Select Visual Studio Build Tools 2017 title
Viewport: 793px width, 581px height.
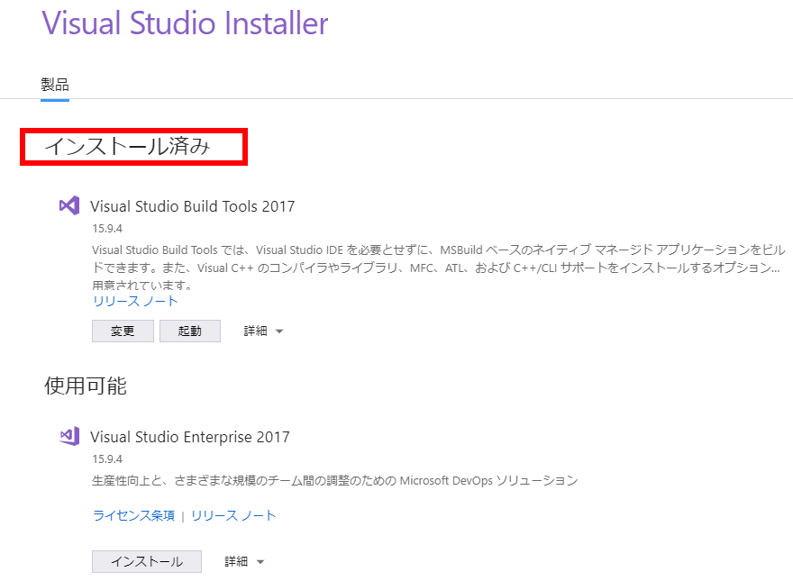(192, 206)
